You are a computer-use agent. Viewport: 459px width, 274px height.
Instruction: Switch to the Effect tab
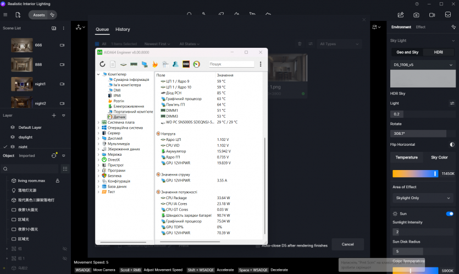coord(421,27)
